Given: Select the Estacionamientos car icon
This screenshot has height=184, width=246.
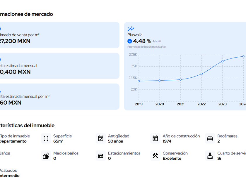Looking at the screenshot, I should (x=101, y=156).
